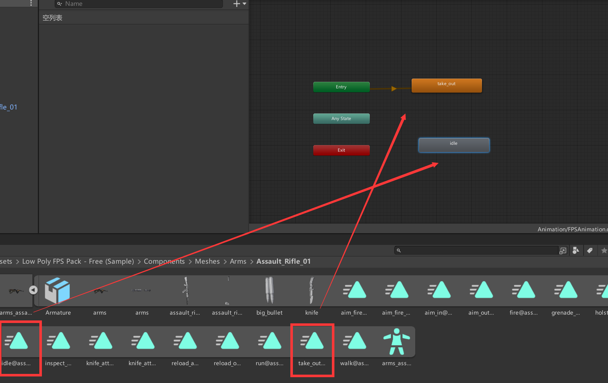608x383 pixels.
Task: Select the aim_in@ animation clip
Action: point(439,296)
